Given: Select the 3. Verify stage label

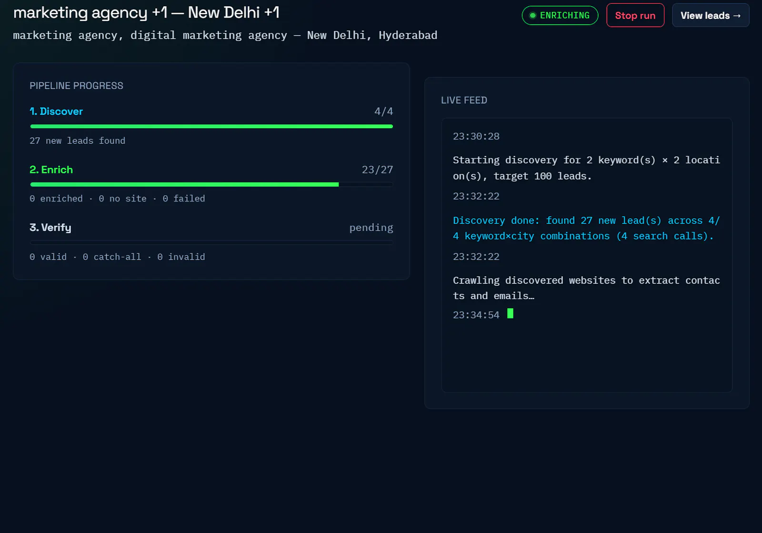Looking at the screenshot, I should (x=50, y=228).
